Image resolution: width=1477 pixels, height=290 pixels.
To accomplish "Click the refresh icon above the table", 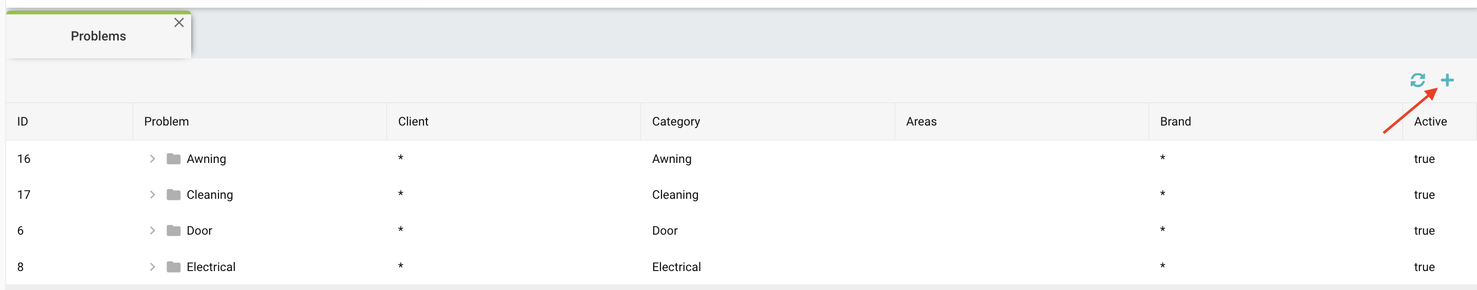I will pyautogui.click(x=1417, y=80).
